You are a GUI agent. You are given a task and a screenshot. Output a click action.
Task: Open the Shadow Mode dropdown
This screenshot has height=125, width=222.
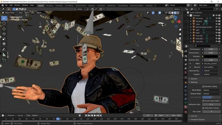click(x=211, y=94)
